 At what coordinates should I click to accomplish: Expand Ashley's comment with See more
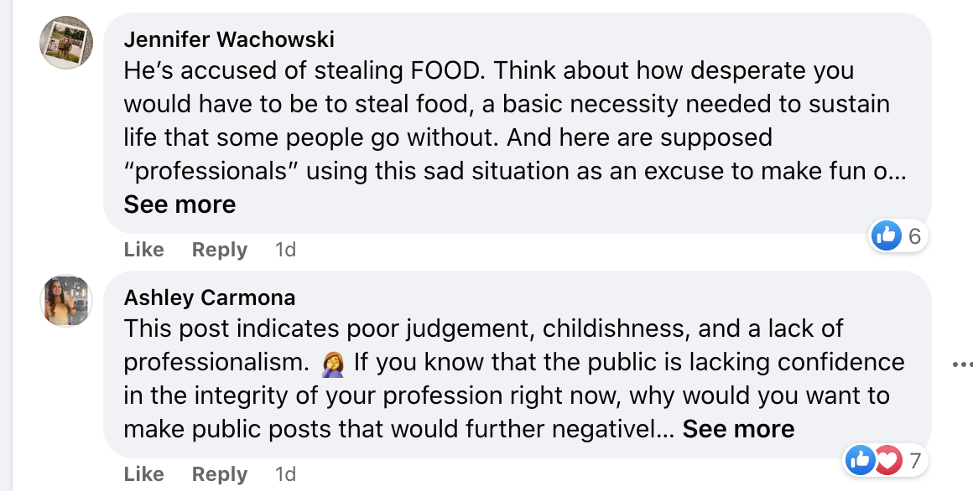coord(738,429)
